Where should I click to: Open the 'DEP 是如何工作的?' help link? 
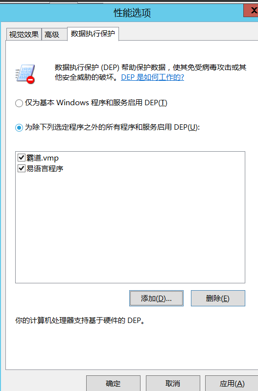152,77
